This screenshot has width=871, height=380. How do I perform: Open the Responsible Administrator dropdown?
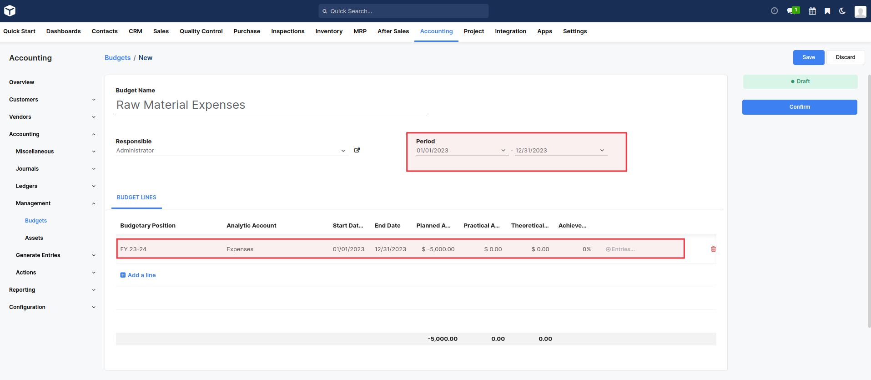343,151
